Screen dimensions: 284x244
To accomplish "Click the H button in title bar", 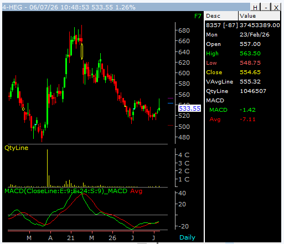I will point(255,7).
